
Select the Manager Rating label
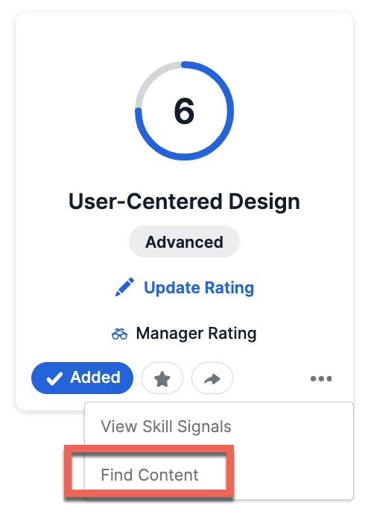coord(196,334)
